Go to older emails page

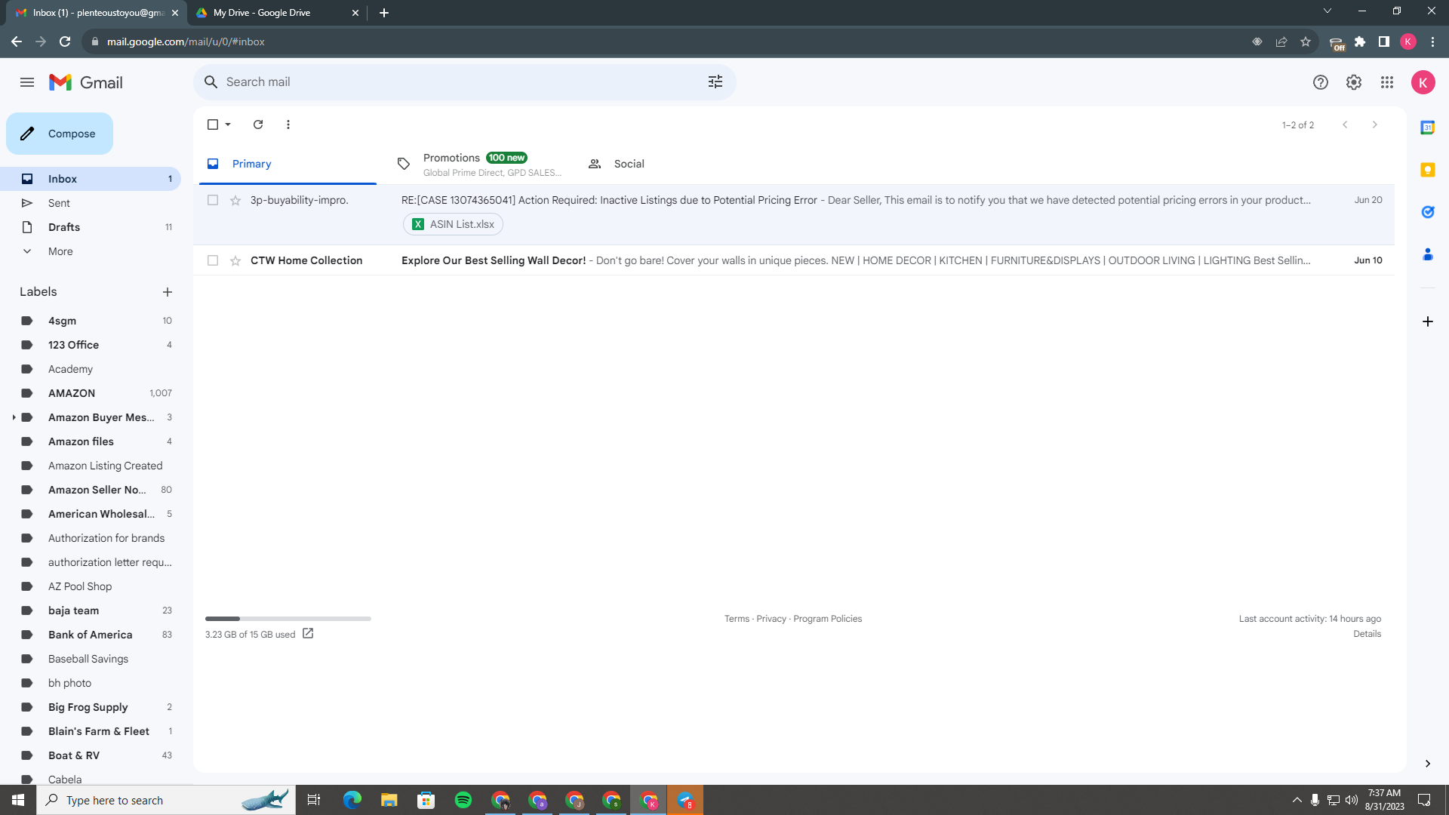(1374, 125)
